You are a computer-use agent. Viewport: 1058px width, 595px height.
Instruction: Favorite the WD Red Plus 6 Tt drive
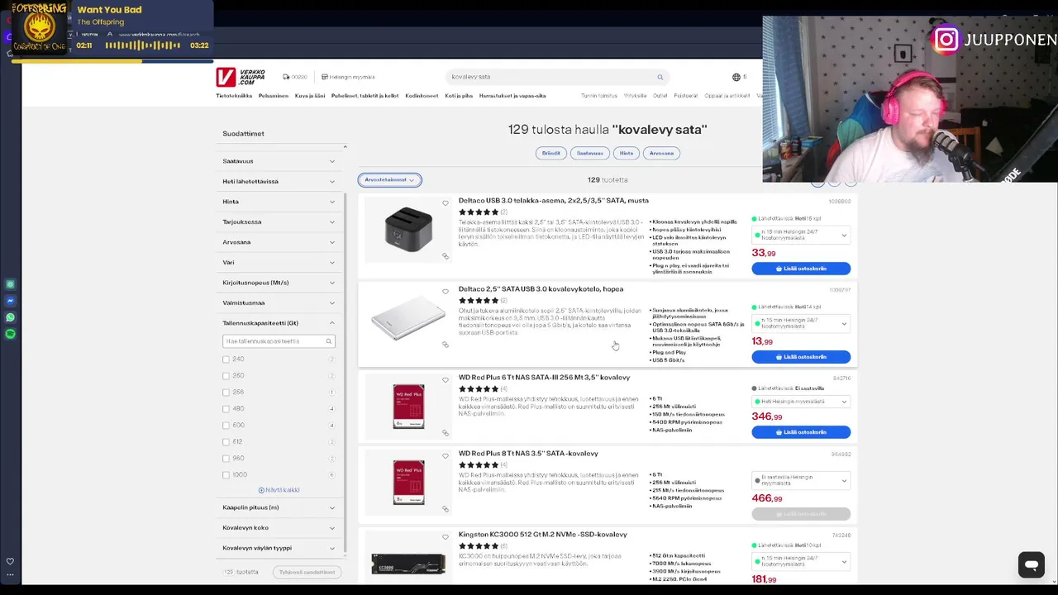(x=446, y=380)
